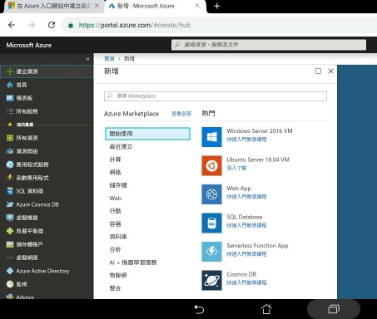This screenshot has height=319, width=377.
Task: Open quickstart tutorial link under Web App
Action: 246,197
